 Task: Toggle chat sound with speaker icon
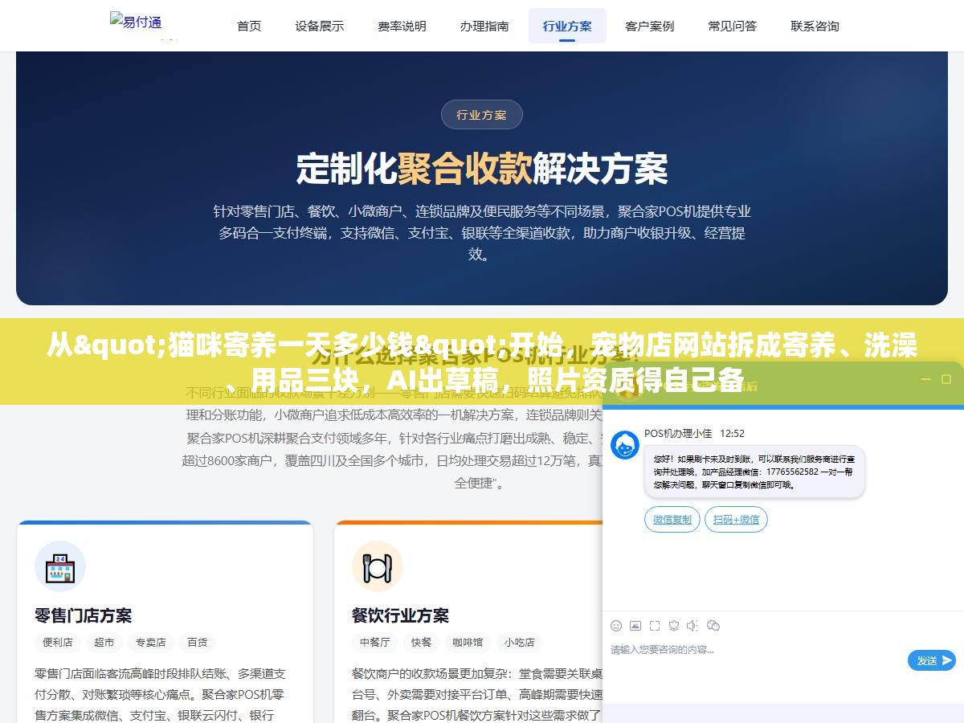click(693, 625)
